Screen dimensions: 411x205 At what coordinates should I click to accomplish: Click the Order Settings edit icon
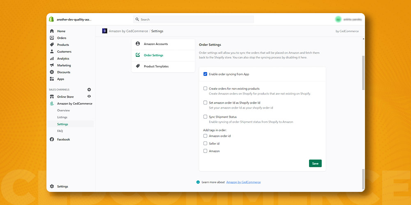[138, 55]
